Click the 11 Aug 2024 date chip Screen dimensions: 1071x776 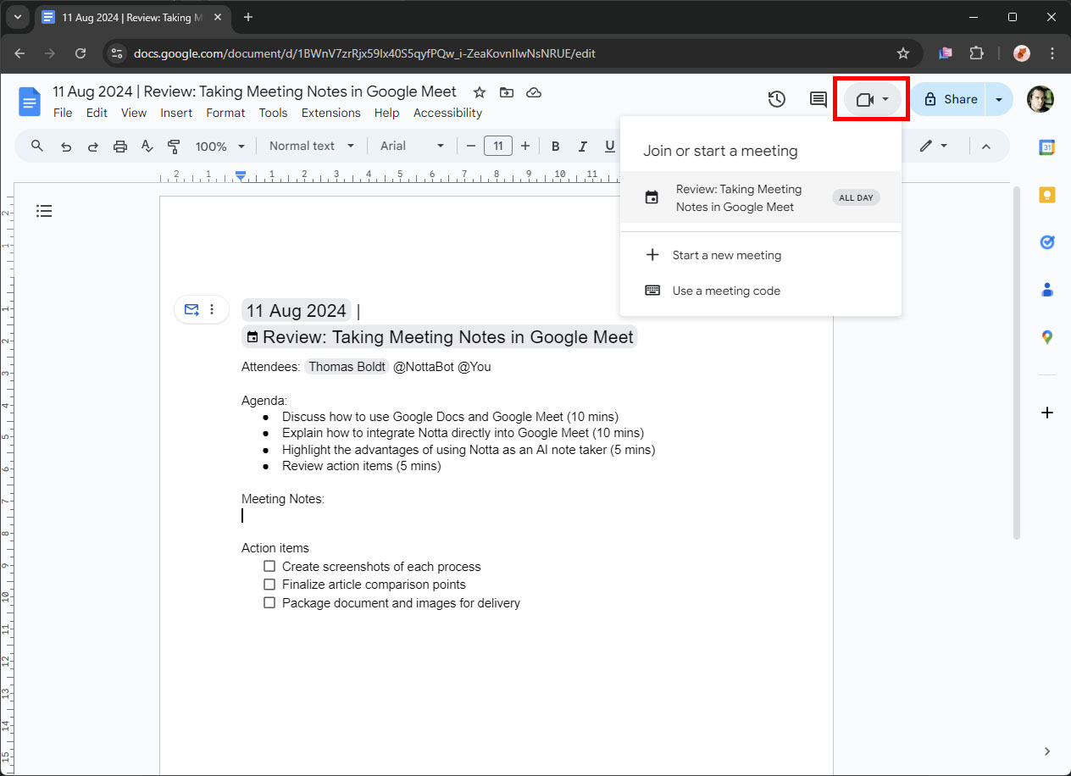[296, 311]
